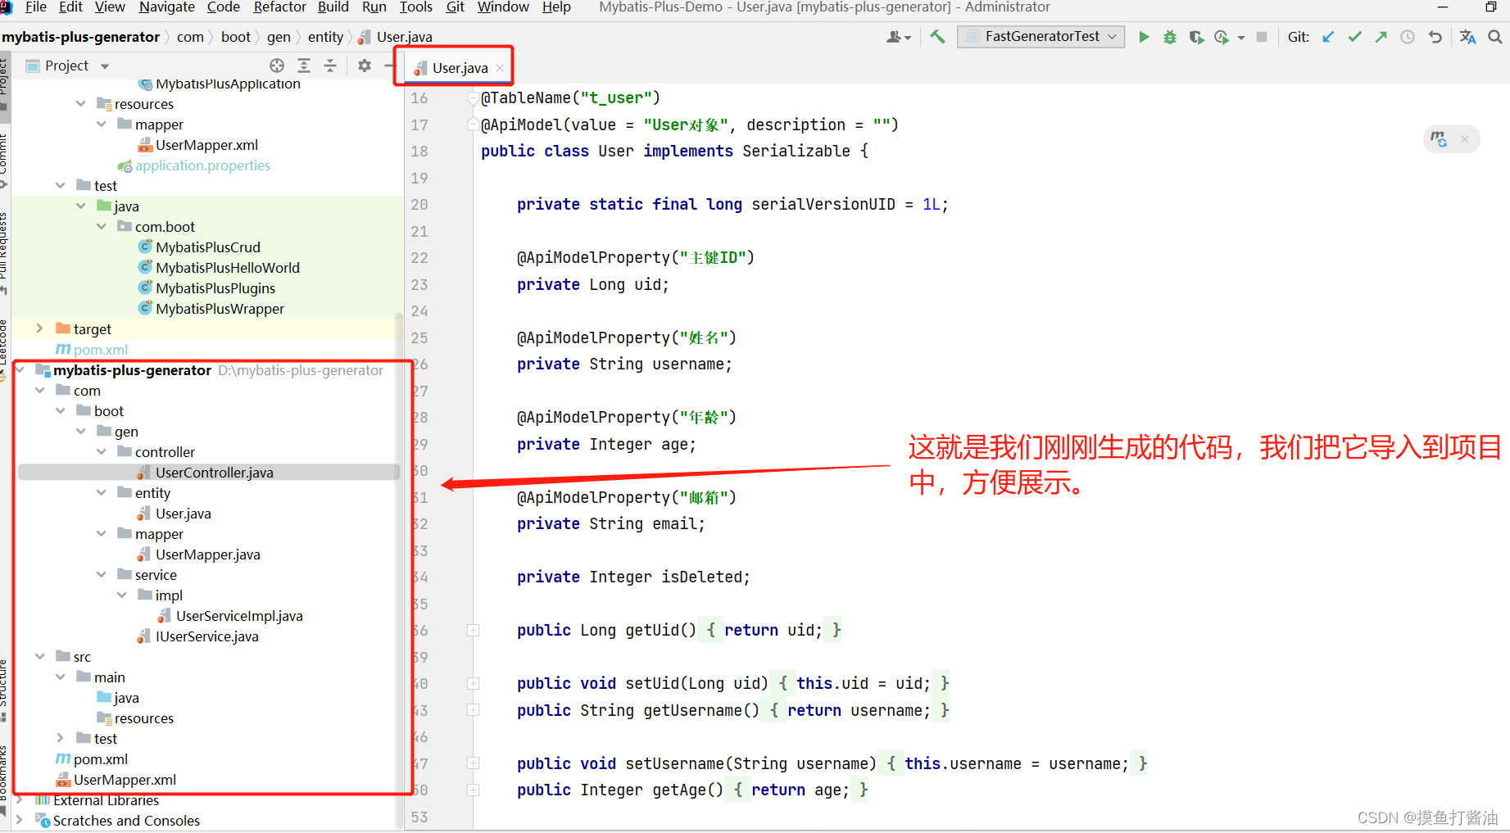Show Git history clock icon
This screenshot has height=833, width=1510.
coord(1408,37)
